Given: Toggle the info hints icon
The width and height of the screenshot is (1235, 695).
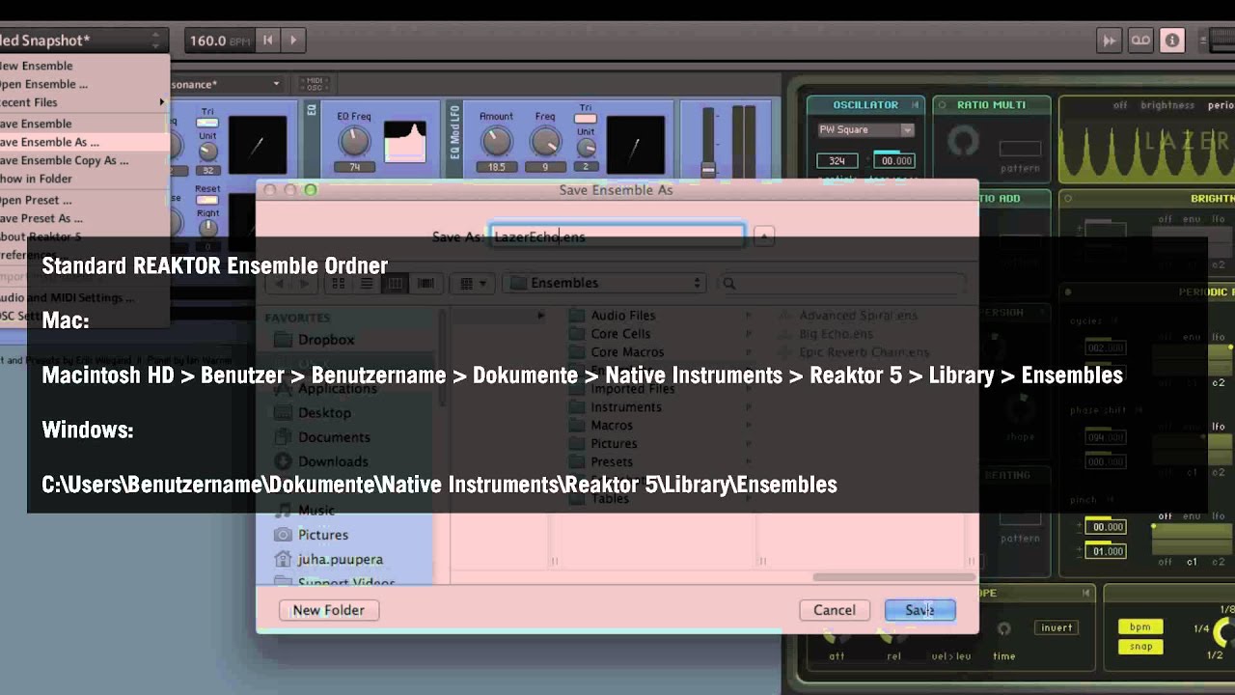Looking at the screenshot, I should (x=1172, y=41).
